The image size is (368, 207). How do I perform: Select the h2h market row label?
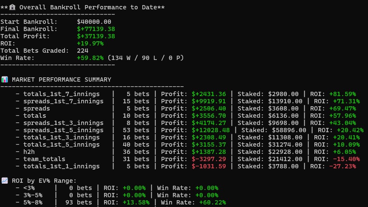[x=29, y=152]
